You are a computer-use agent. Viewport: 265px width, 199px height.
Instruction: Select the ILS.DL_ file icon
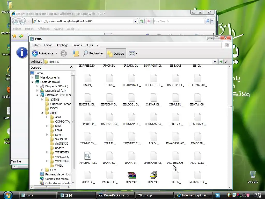click(x=154, y=136)
